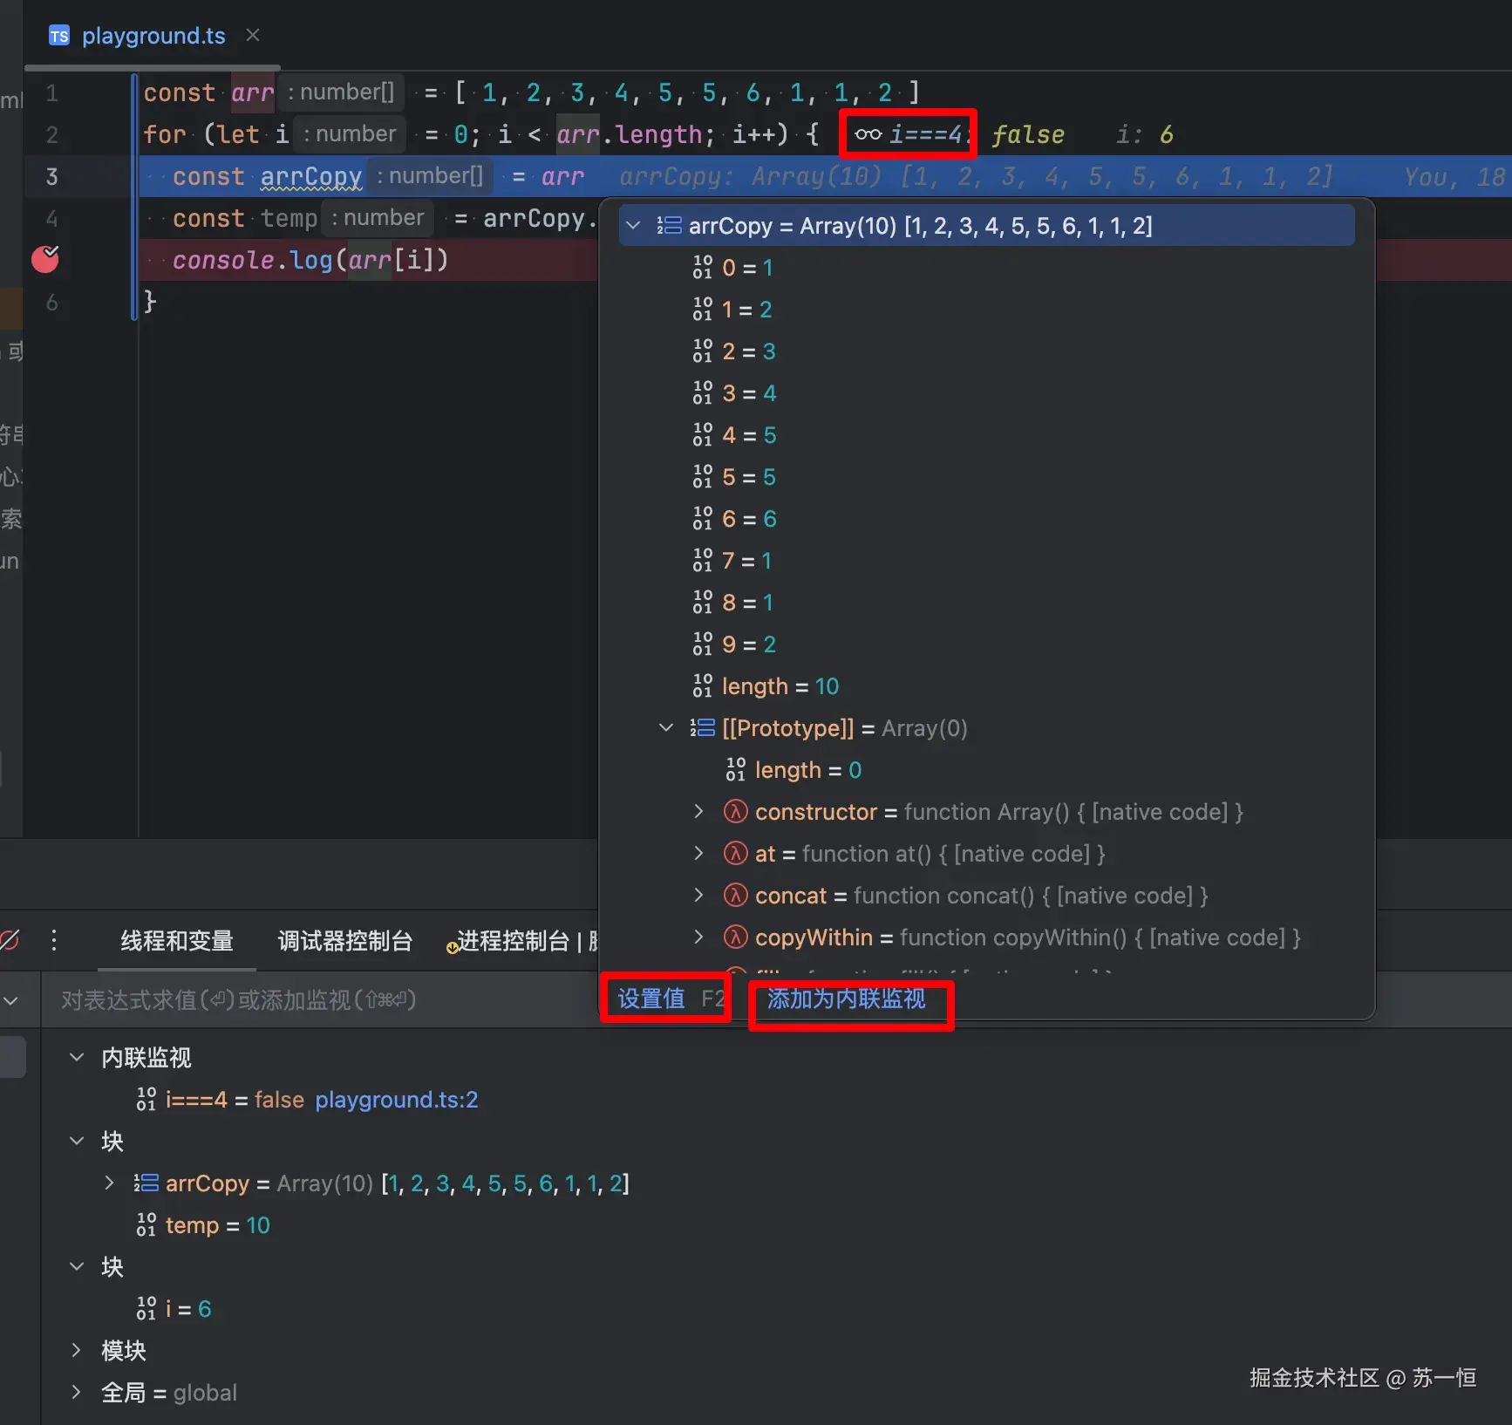Click the primitive value icon beside 4 = 5
Viewport: 1512px width, 1425px height.
click(703, 435)
